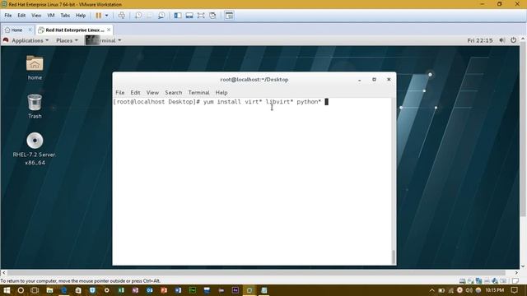Open VMware Help menu
The width and height of the screenshot is (527, 296).
81,16
